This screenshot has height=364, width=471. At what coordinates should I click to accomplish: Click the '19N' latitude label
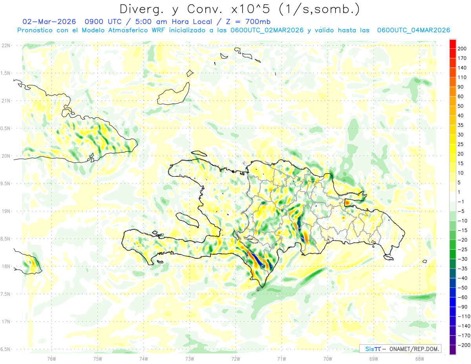[x=5, y=211]
